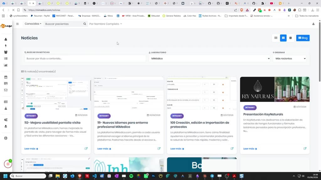Screen dimensions: 321x180
Task: Click the Blog button
Action: coord(303,38)
